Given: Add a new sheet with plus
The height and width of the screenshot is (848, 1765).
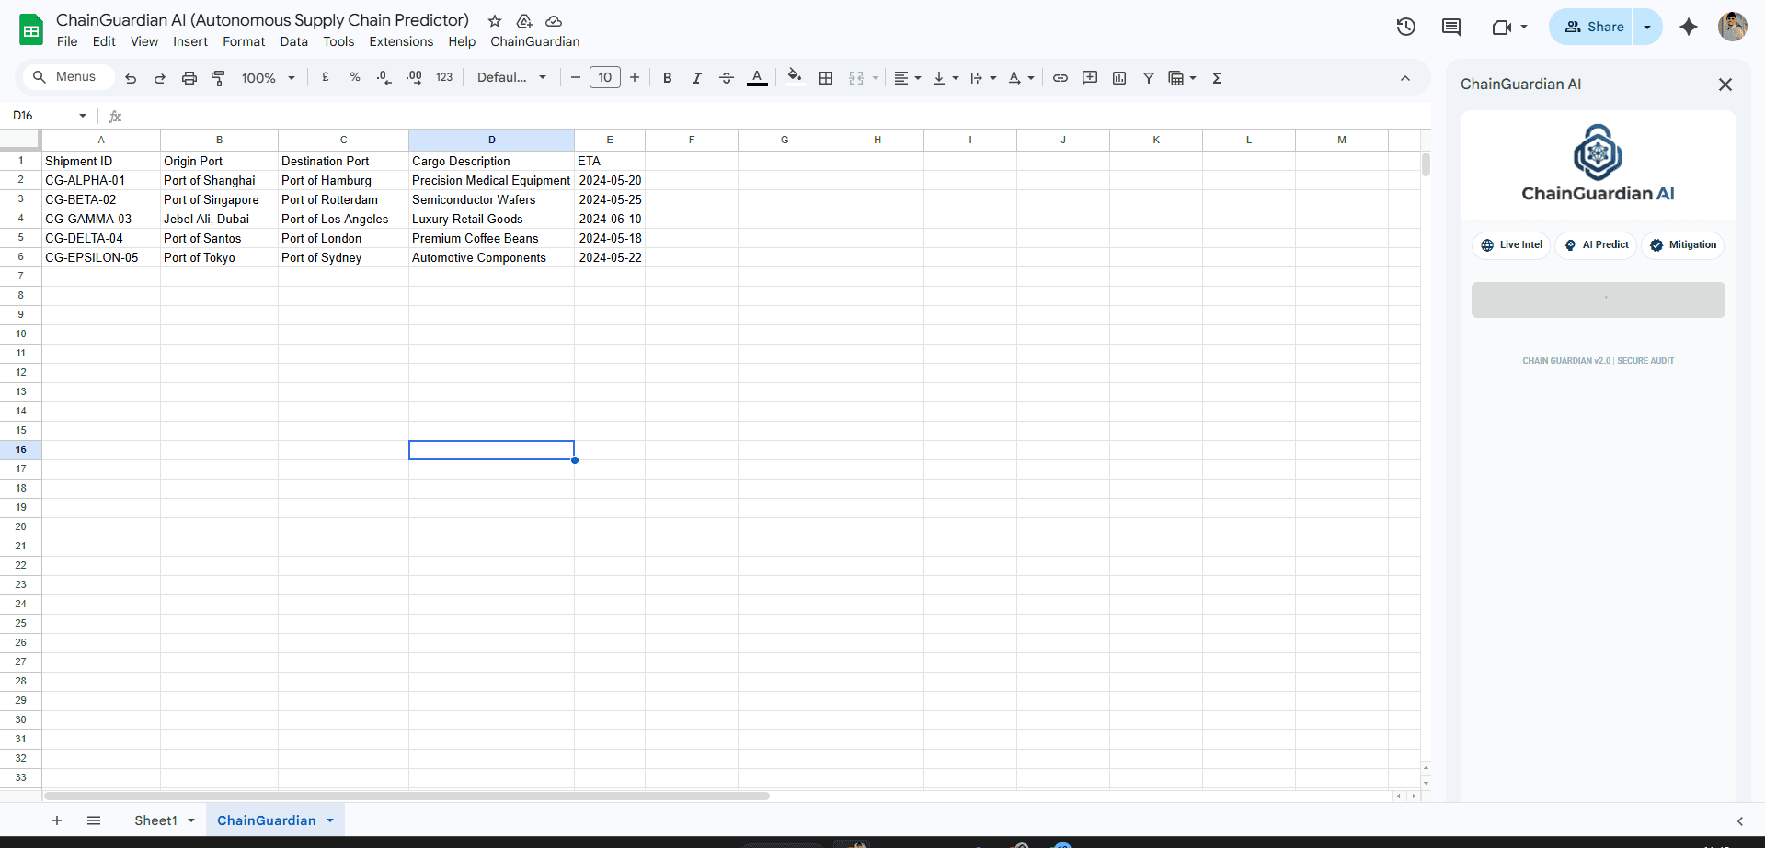Looking at the screenshot, I should coord(57,820).
